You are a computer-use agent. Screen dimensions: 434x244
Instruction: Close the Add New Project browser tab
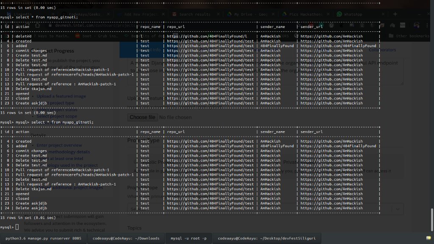(x=163, y=14)
